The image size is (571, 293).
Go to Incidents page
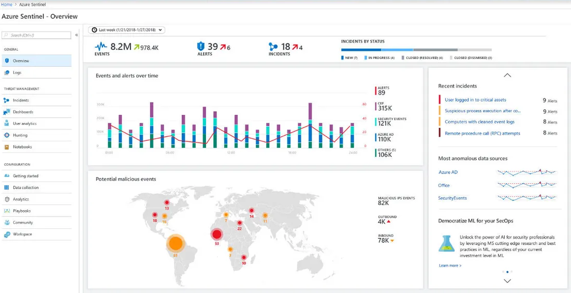point(36,100)
